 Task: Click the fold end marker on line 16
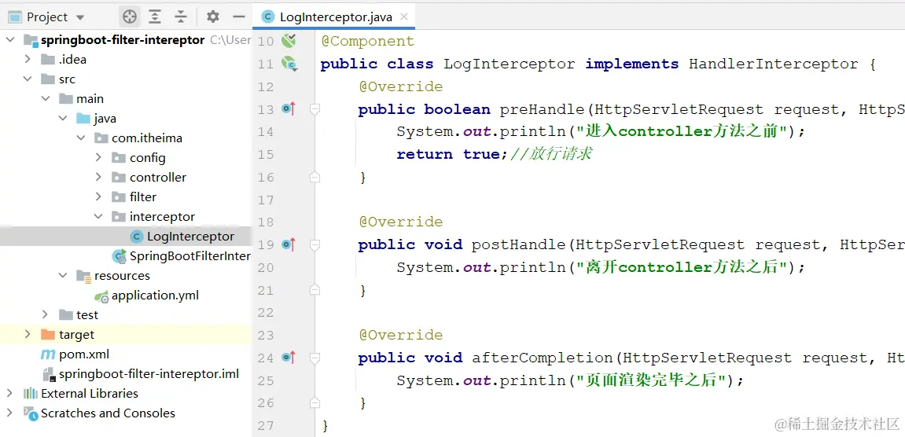(315, 177)
